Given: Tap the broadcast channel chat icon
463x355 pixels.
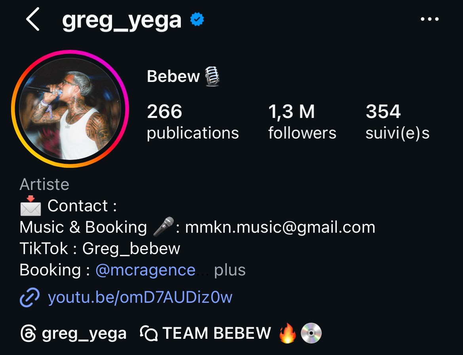Looking at the screenshot, I should coord(149,334).
